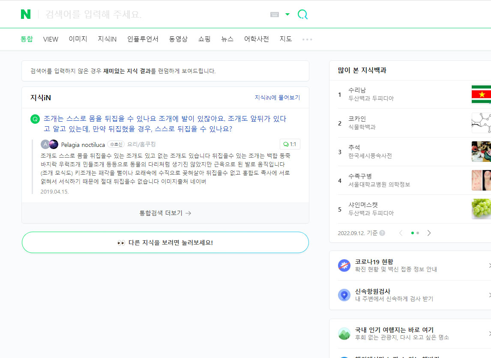Image resolution: width=491 pixels, height=358 pixels.
Task: Select the 인플루언서 tab
Action: tap(143, 39)
